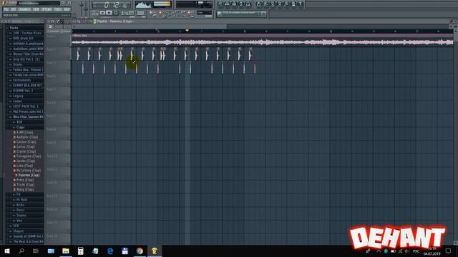Open Windows taskbar search
The width and height of the screenshot is (458, 257).
[21, 251]
